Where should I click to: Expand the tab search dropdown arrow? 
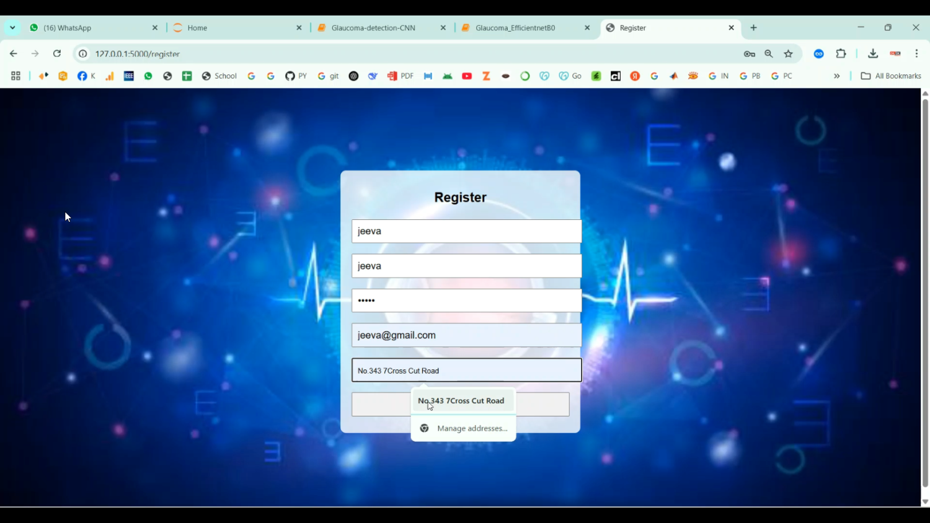(x=12, y=28)
